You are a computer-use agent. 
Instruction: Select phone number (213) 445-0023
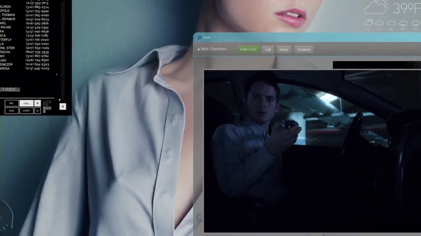[x=37, y=68]
